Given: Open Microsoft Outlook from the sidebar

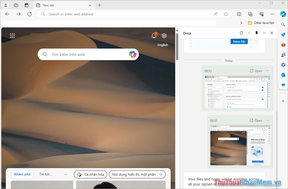Looking at the screenshot, I should coord(283,75).
